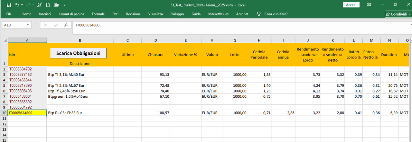
Task: Click the Rateo Lordo value 0,70
Action: 354,96
